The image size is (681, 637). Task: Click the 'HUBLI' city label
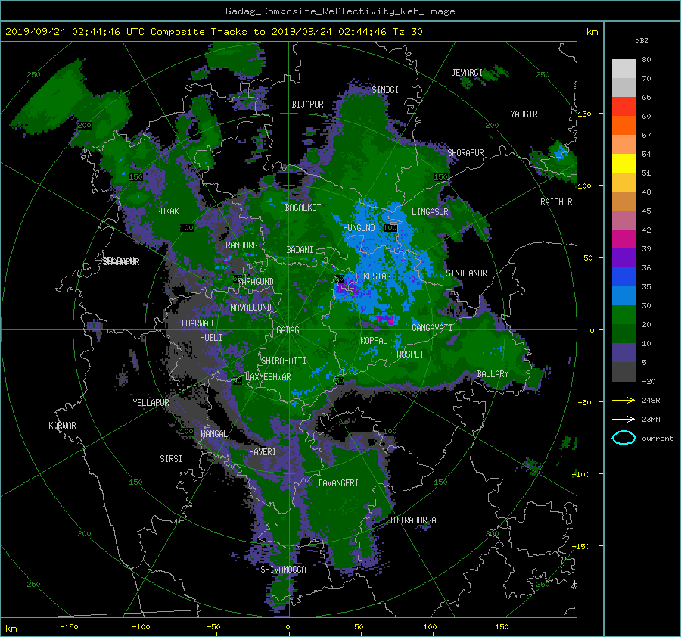tap(210, 338)
